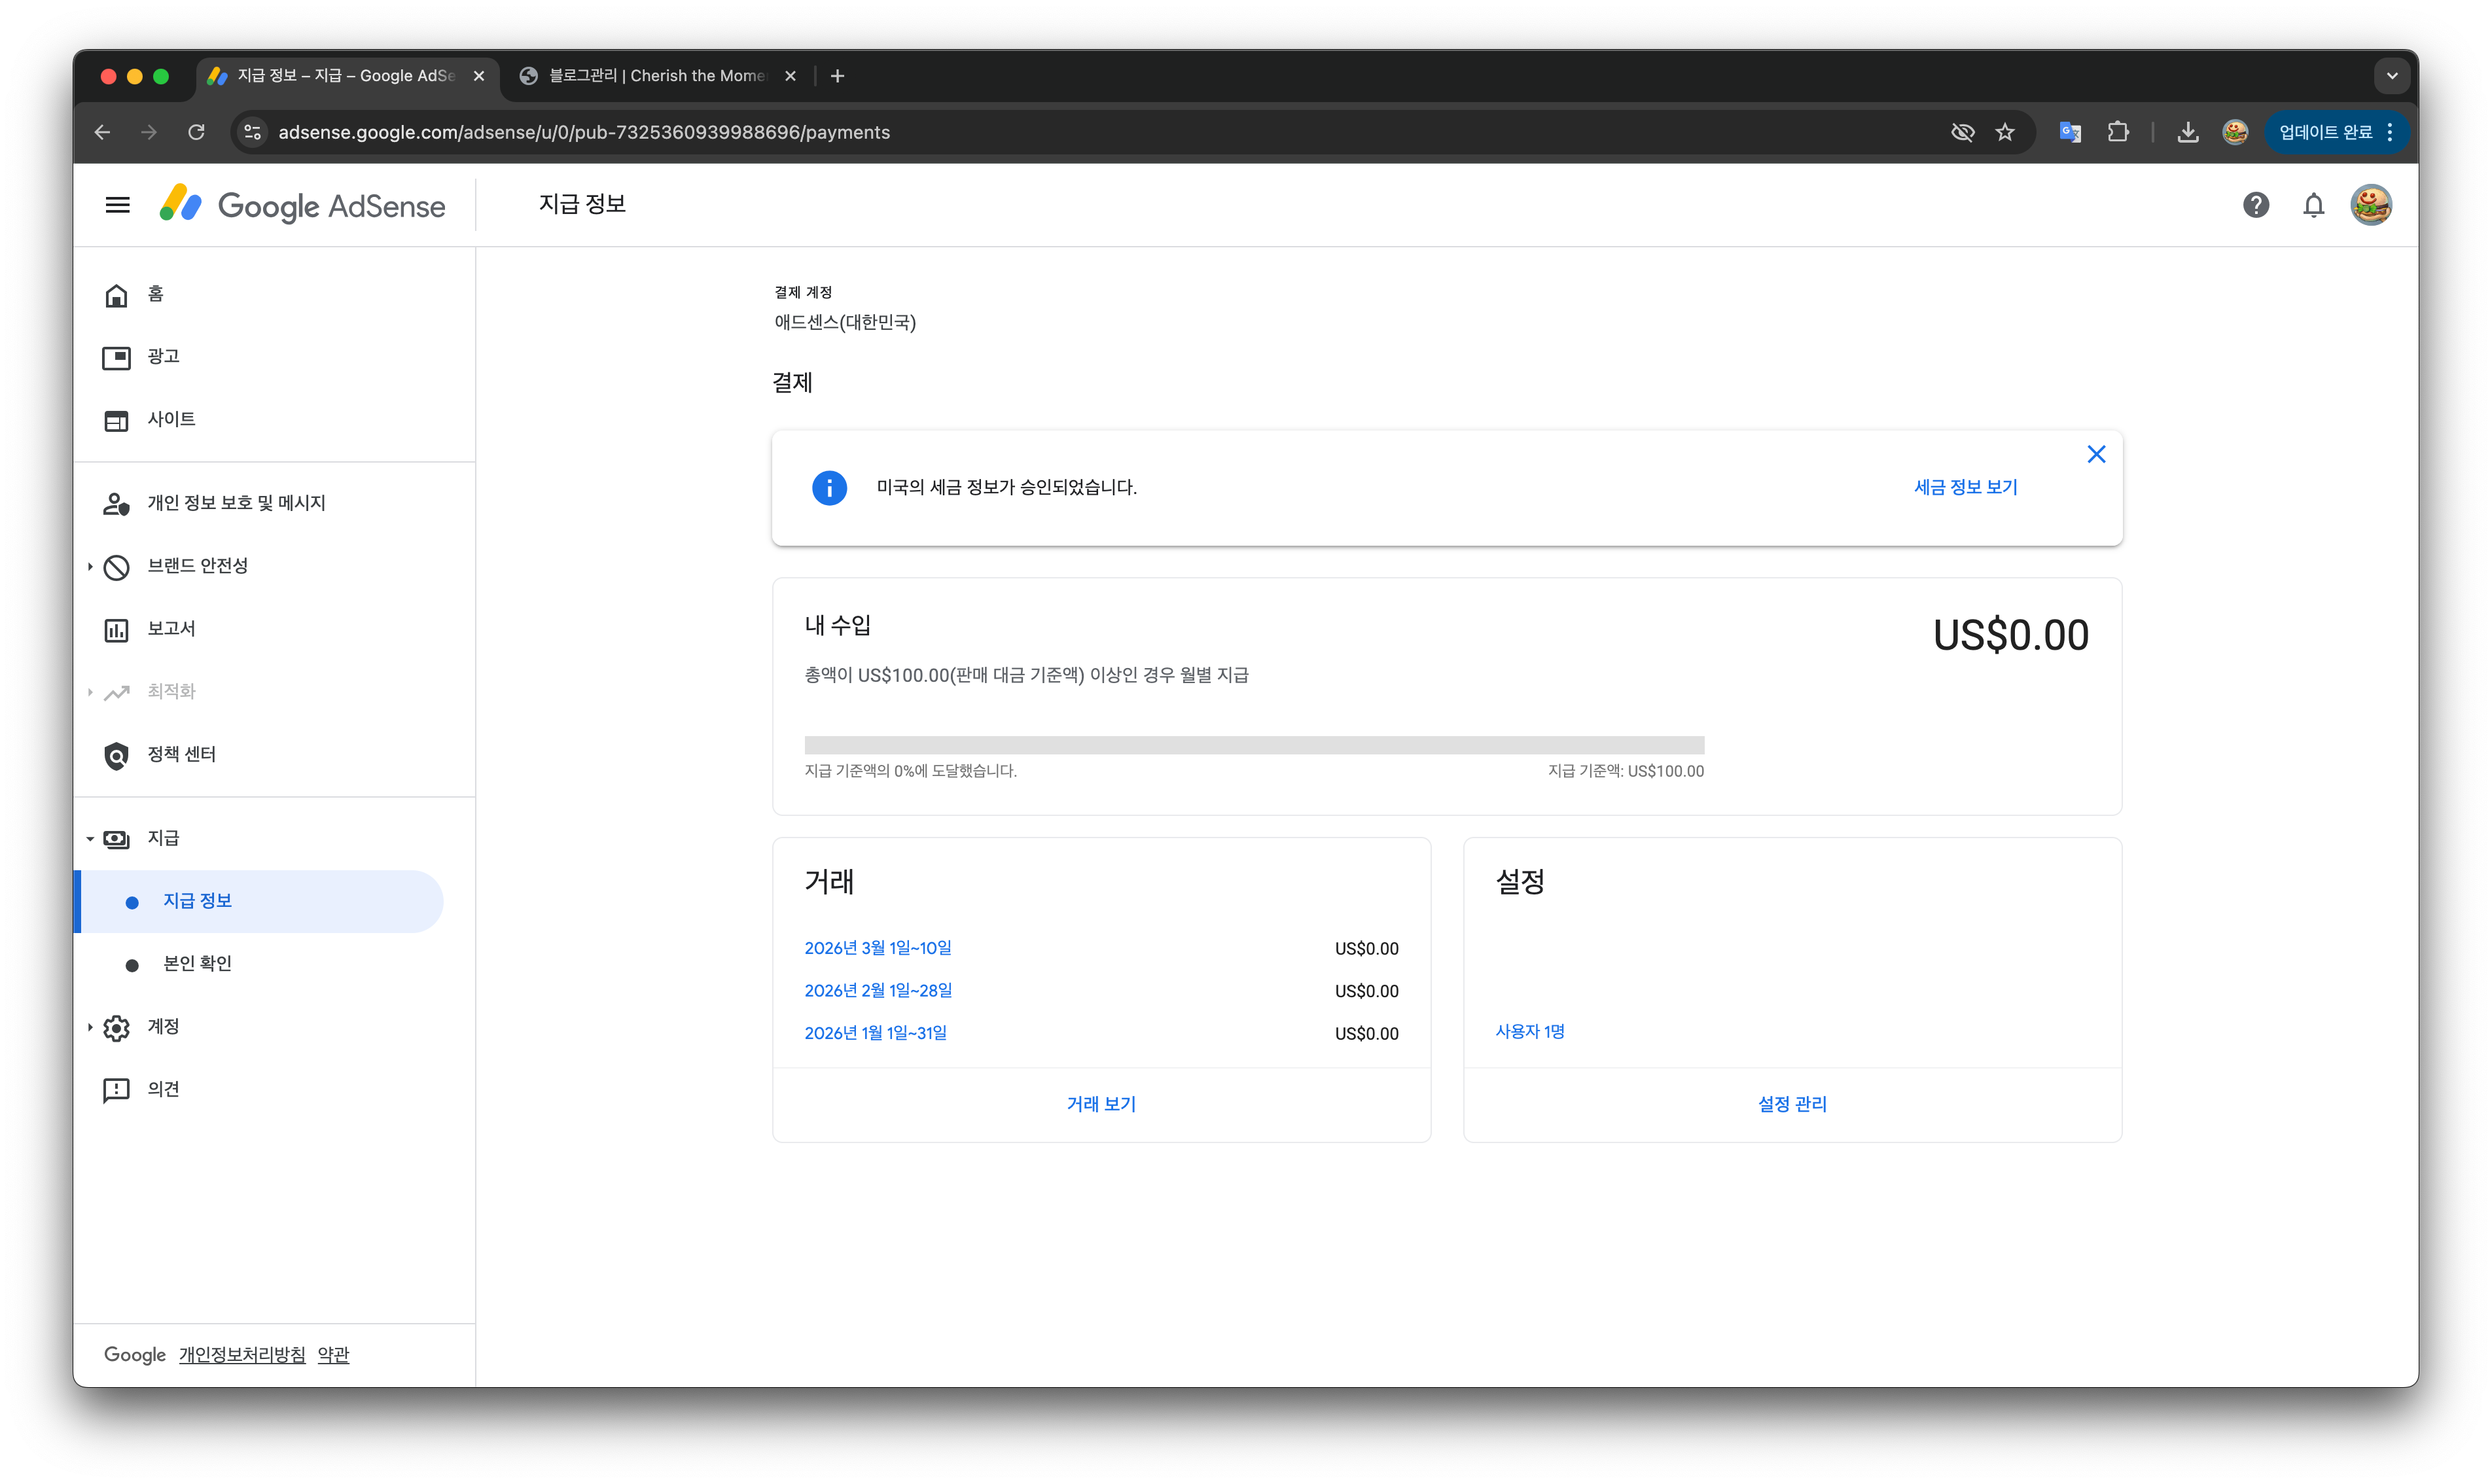Open the Extensions puzzle icon

pos(2117,132)
